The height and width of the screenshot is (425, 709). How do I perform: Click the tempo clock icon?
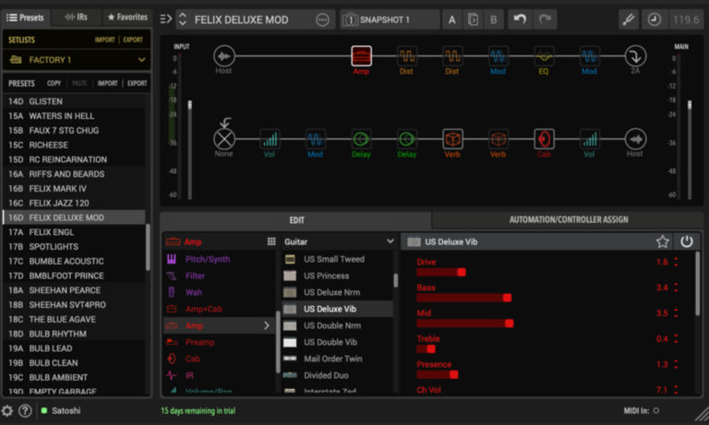(654, 19)
